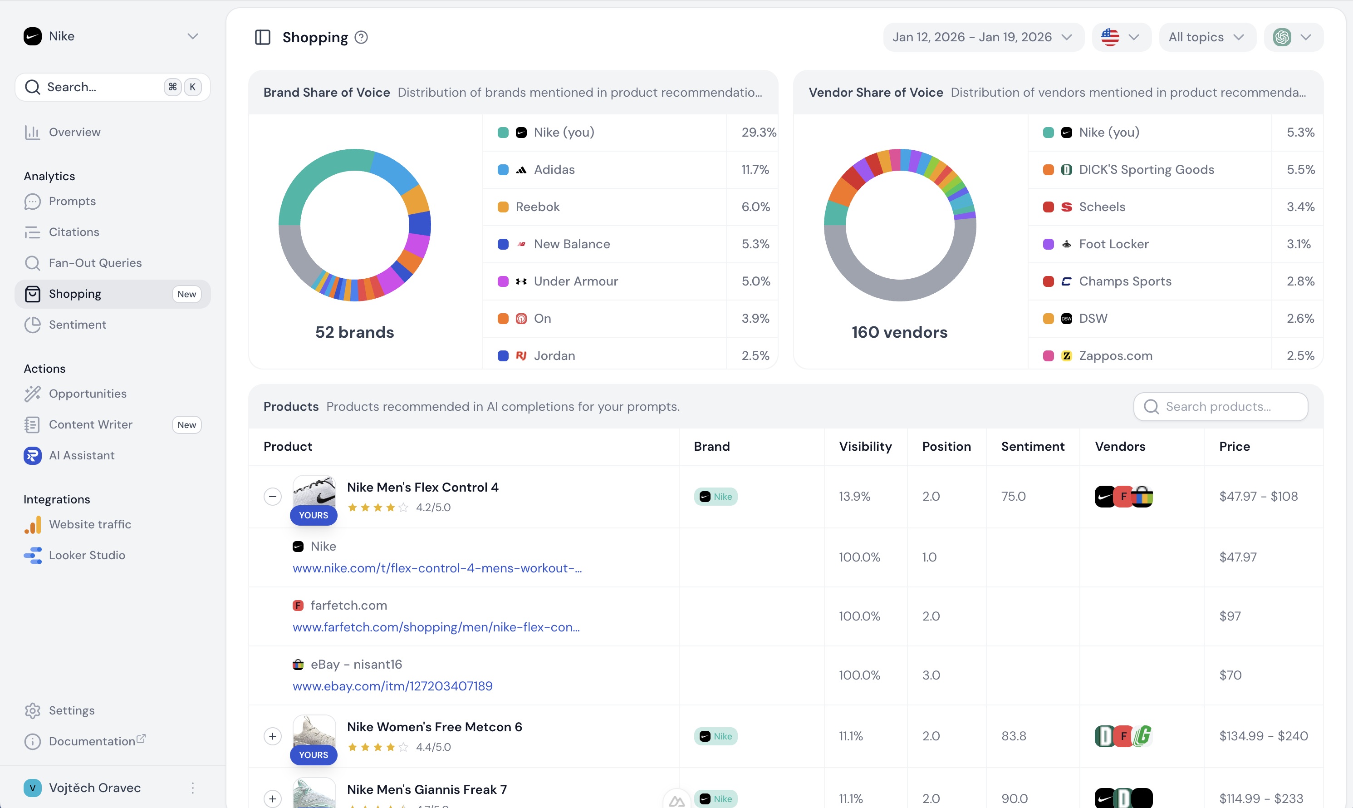Open the AI Assistant icon

click(32, 455)
